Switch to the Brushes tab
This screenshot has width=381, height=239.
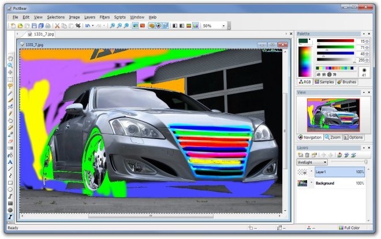pyautogui.click(x=347, y=82)
